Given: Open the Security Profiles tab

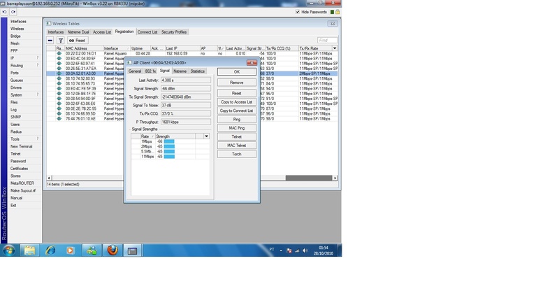Looking at the screenshot, I should [174, 31].
